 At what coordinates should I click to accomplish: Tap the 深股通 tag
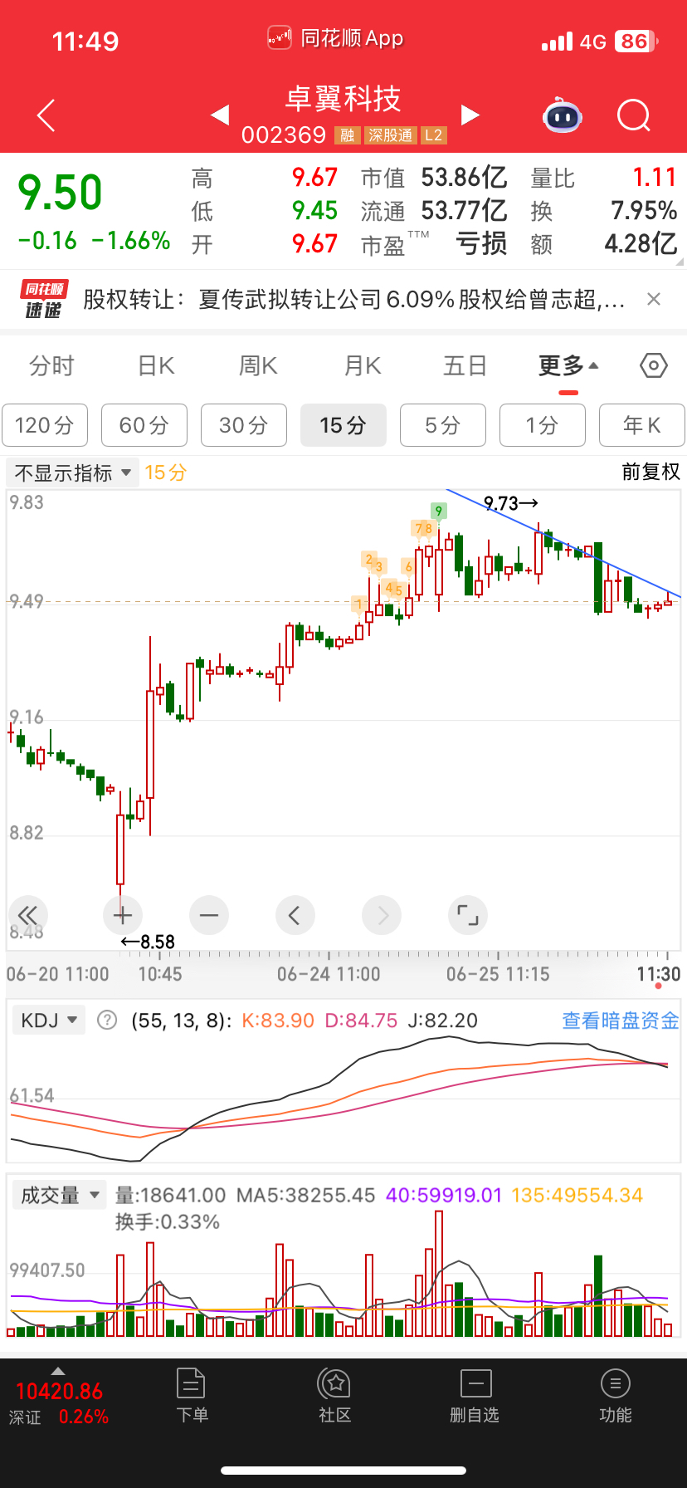[390, 135]
